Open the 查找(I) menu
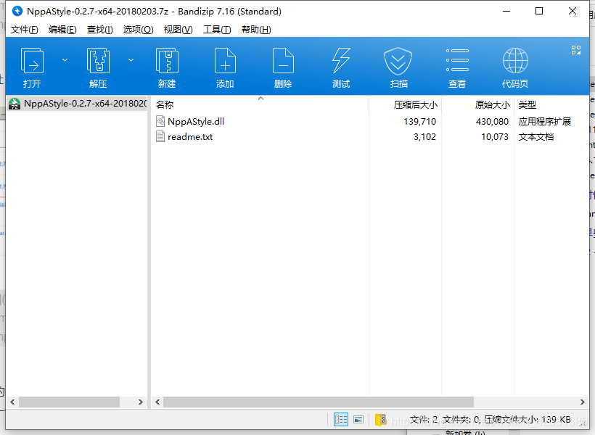 100,30
